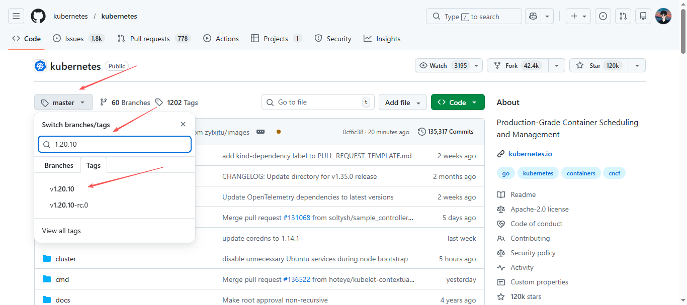Image resolution: width=687 pixels, height=305 pixels.
Task: Open the Code of conduct link
Action: pos(530,224)
